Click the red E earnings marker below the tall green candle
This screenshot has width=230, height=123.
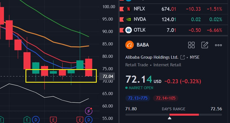click(80, 120)
